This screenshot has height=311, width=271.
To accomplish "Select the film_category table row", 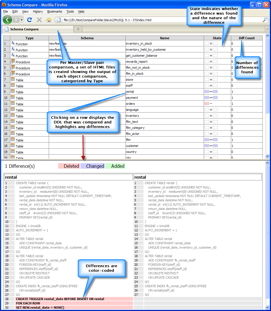I will coord(133,128).
